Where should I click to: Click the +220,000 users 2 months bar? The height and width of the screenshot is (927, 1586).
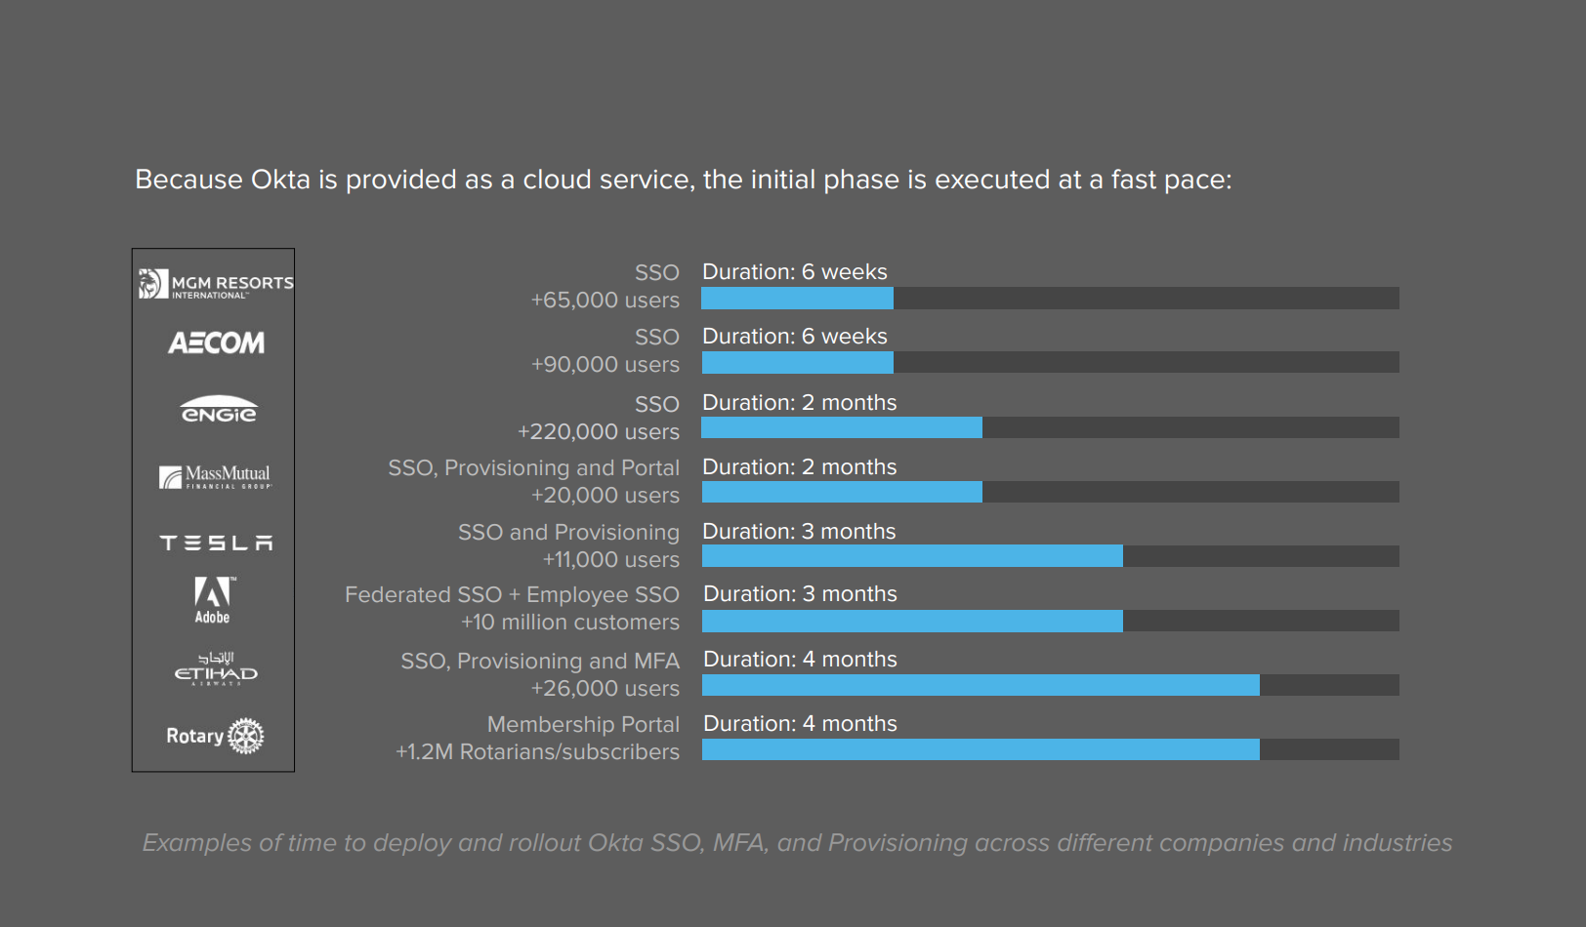click(1050, 427)
